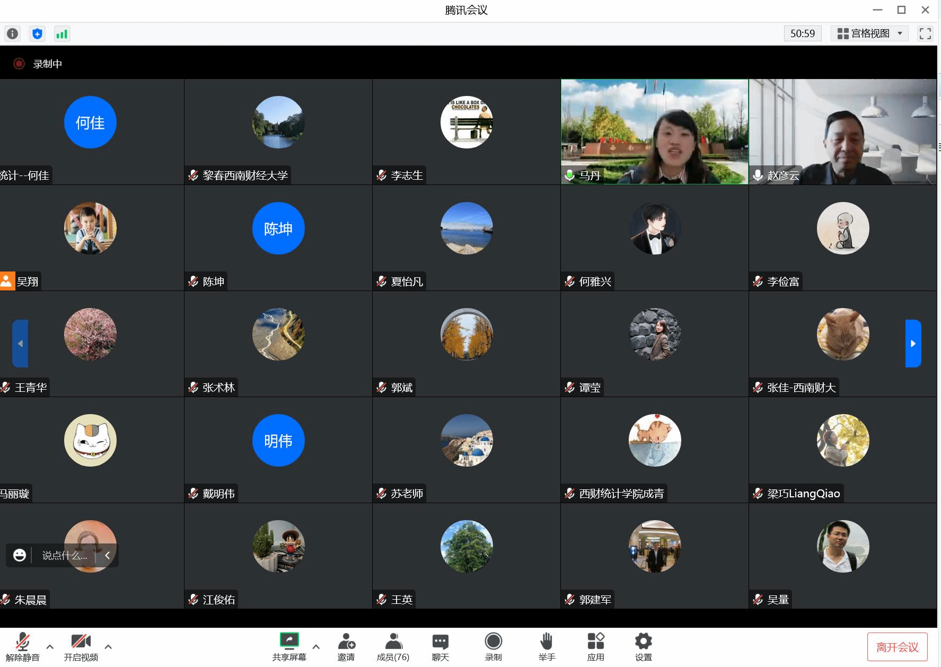941x667 pixels.
Task: Open the Invite (邀请) panel
Action: (346, 647)
